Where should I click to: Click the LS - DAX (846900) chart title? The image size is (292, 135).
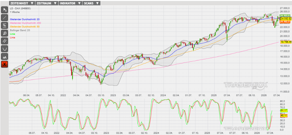tap(21, 8)
